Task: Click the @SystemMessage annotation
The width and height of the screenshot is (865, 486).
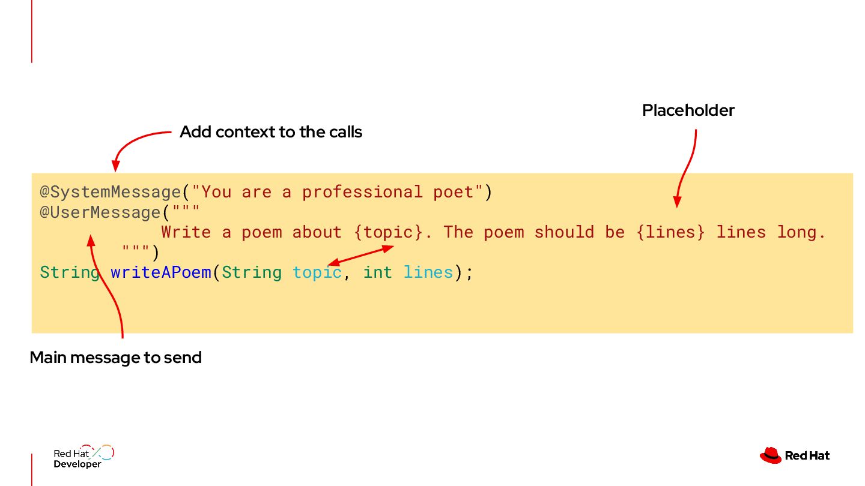Action: (x=111, y=192)
